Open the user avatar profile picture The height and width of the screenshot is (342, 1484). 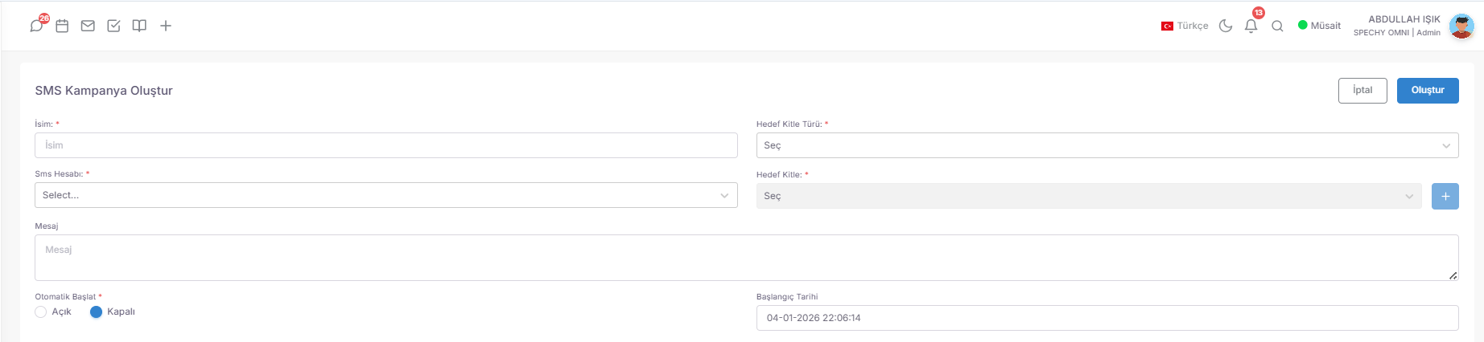[1461, 26]
